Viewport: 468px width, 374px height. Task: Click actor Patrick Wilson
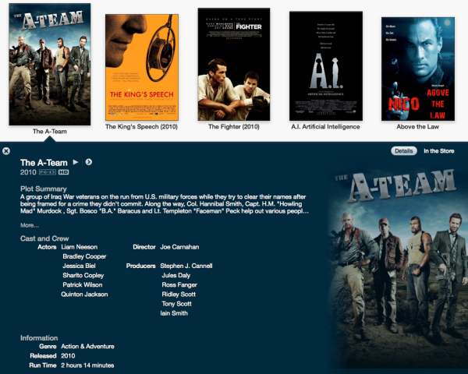click(x=83, y=285)
